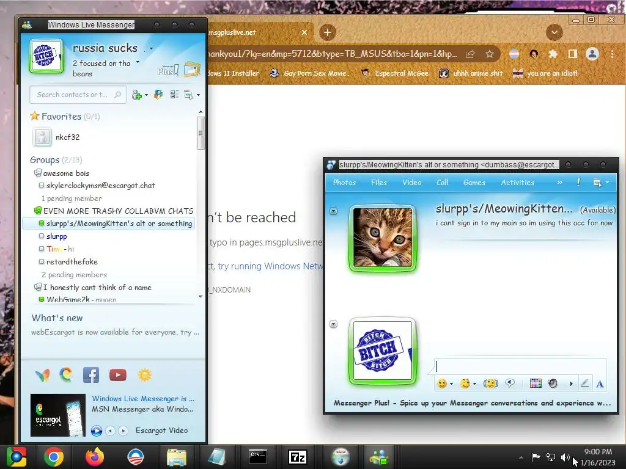Screen dimensions: 626x469
Task: Open the Chrome profile avatar
Action: [592, 54]
